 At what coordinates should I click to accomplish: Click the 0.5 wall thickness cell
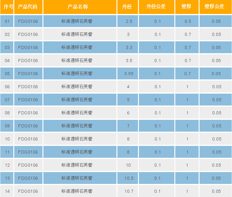[188, 21]
